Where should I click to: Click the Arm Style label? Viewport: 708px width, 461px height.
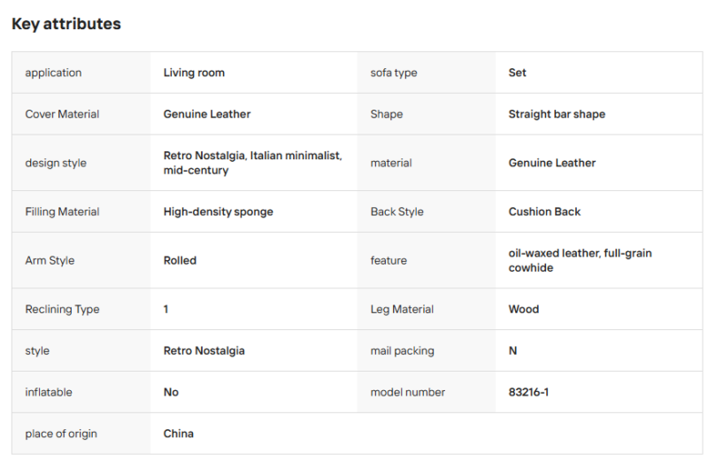click(50, 260)
